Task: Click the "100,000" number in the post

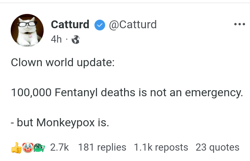Action: click(x=31, y=92)
